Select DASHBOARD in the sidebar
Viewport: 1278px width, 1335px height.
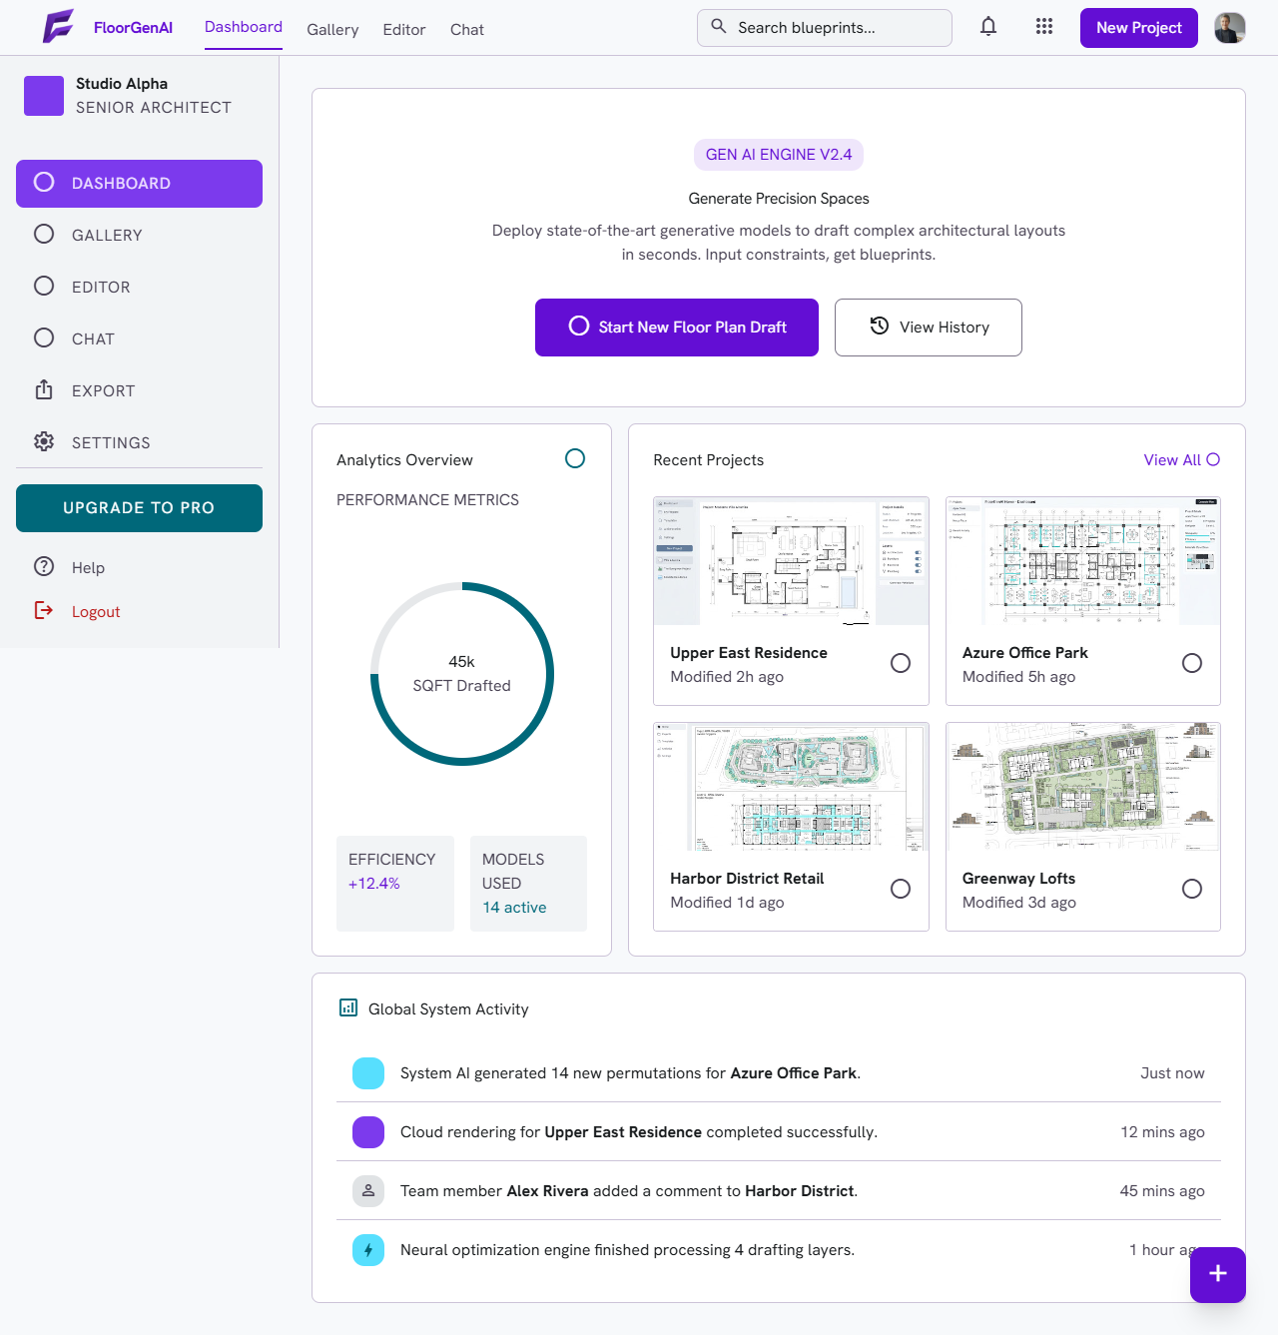coord(139,184)
